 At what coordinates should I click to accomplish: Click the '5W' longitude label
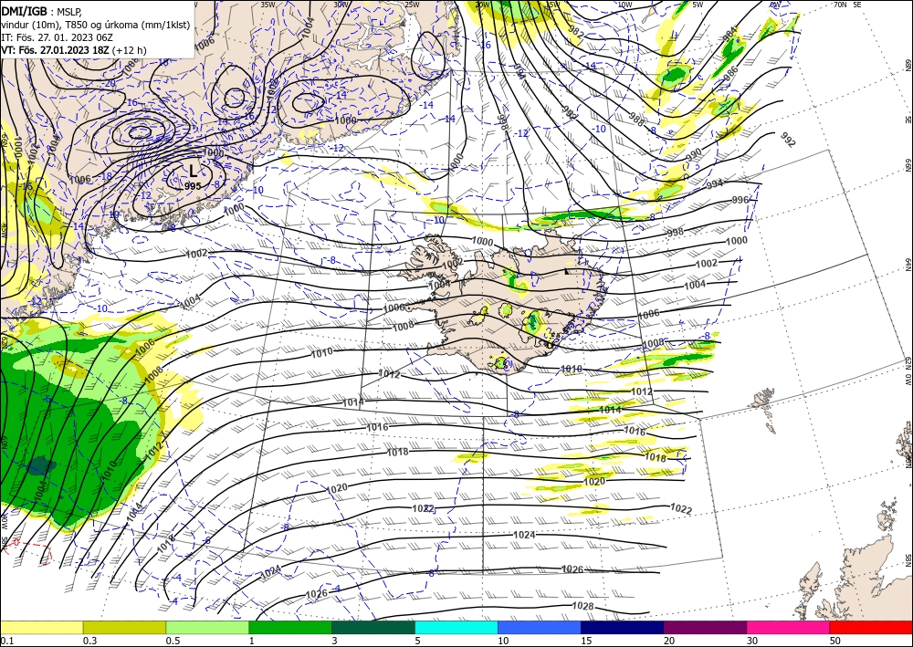698,4
